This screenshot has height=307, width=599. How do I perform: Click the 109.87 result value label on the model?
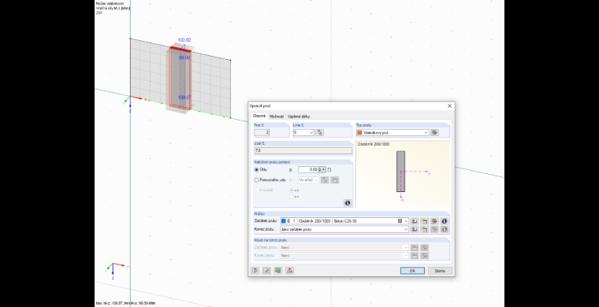[x=184, y=98]
